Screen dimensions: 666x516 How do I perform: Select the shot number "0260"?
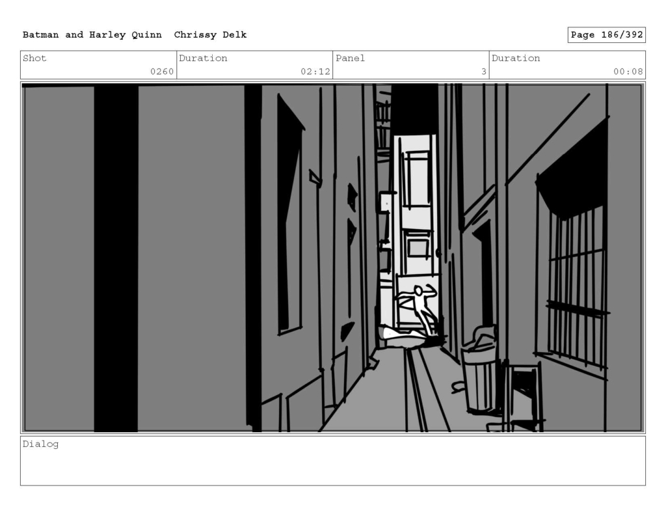(x=162, y=72)
